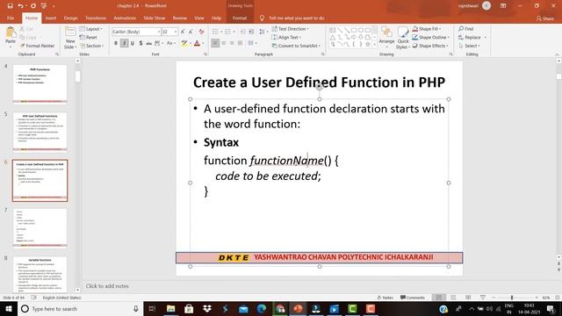This screenshot has width=562, height=316.
Task: Insert a New Slide
Action: pyautogui.click(x=70, y=38)
